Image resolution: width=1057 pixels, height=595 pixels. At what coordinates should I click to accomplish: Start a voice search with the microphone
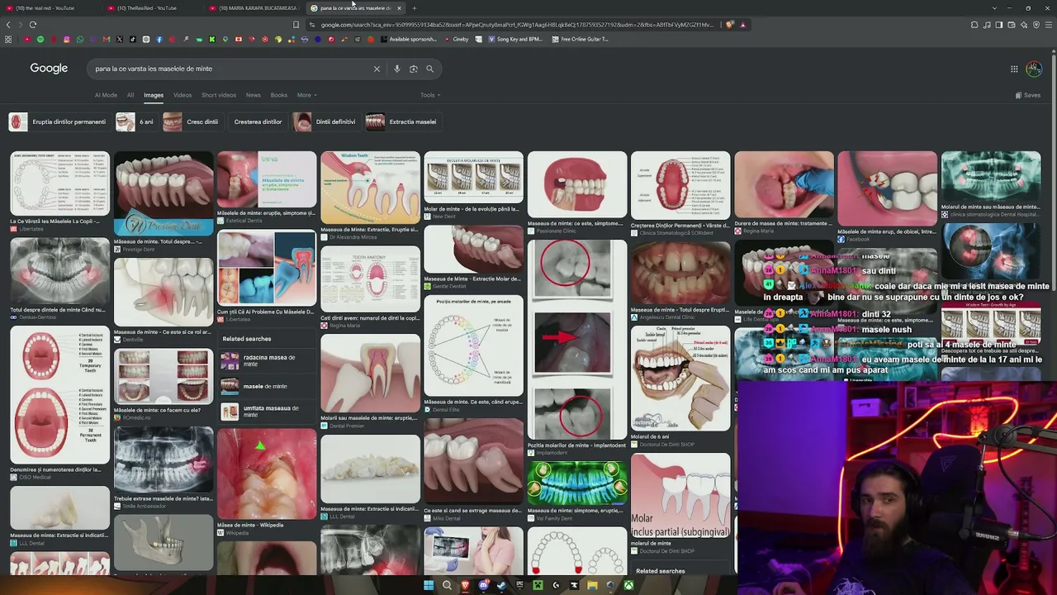tap(397, 69)
